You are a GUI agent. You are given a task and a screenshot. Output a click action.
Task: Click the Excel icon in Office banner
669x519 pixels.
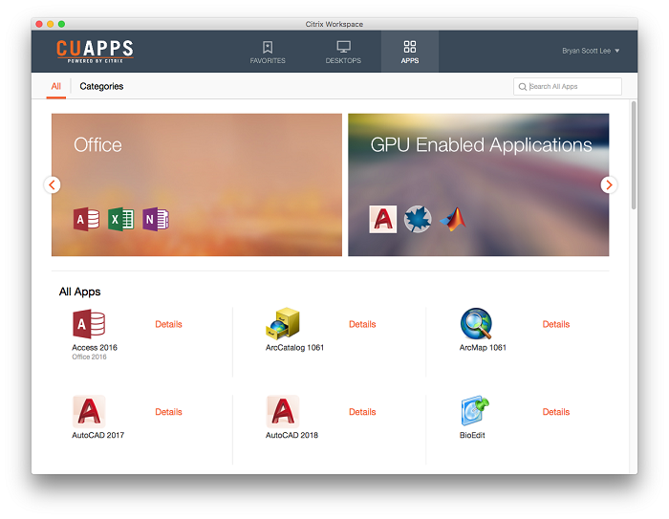tap(120, 220)
